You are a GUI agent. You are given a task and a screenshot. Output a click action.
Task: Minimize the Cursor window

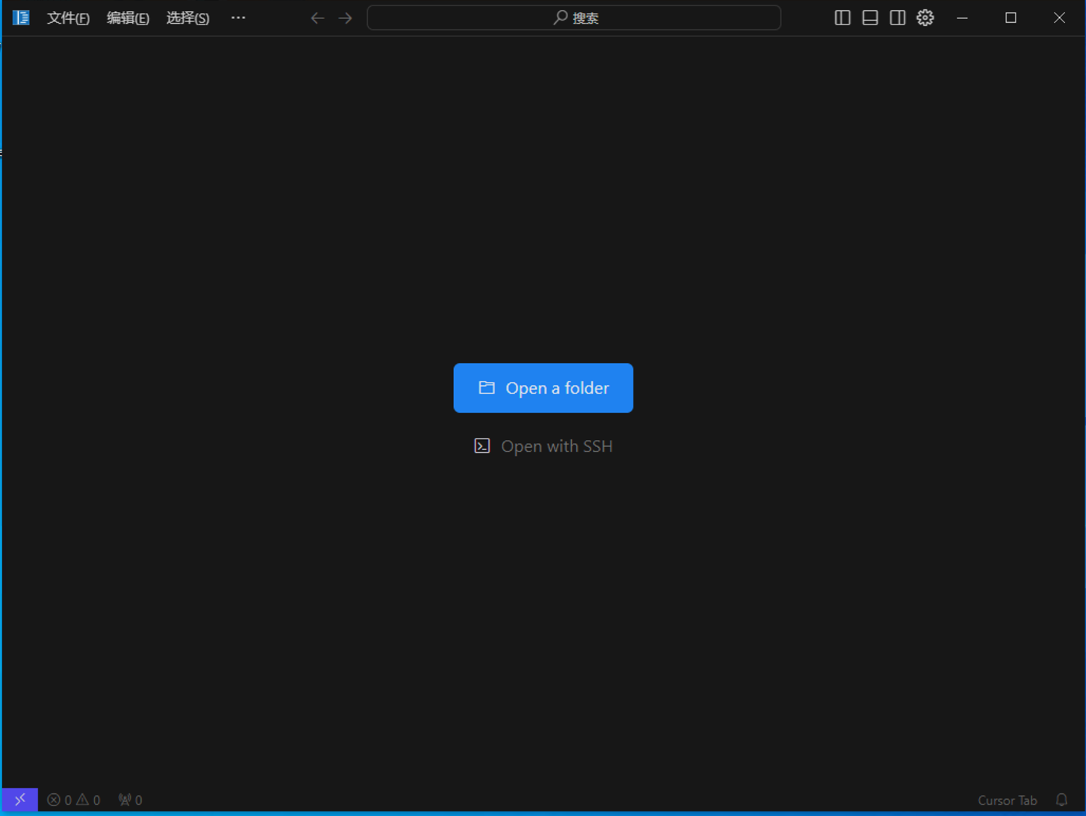click(x=962, y=18)
